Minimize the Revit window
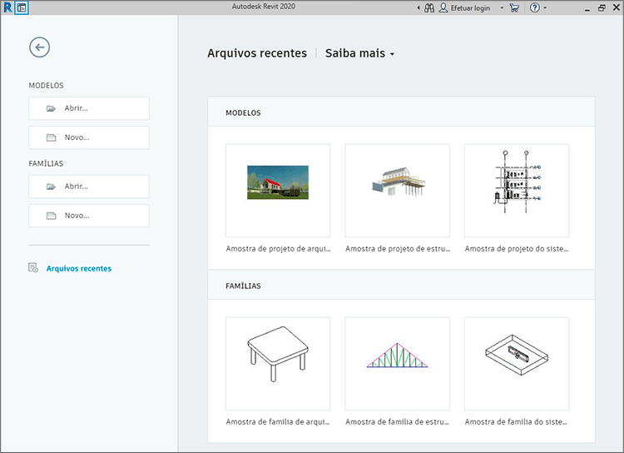624x453 pixels. [587, 8]
